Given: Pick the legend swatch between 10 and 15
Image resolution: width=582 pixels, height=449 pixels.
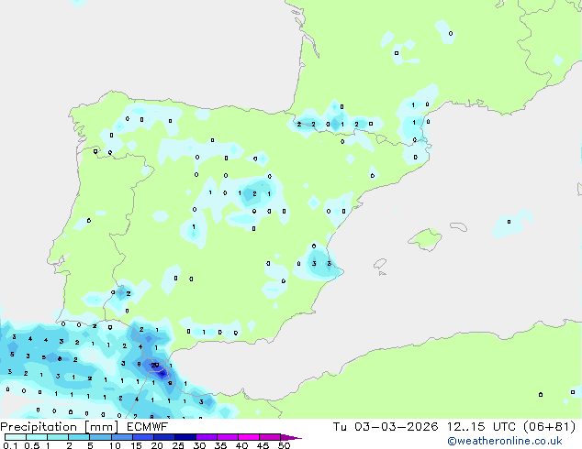Looking at the screenshot, I should tap(121, 437).
